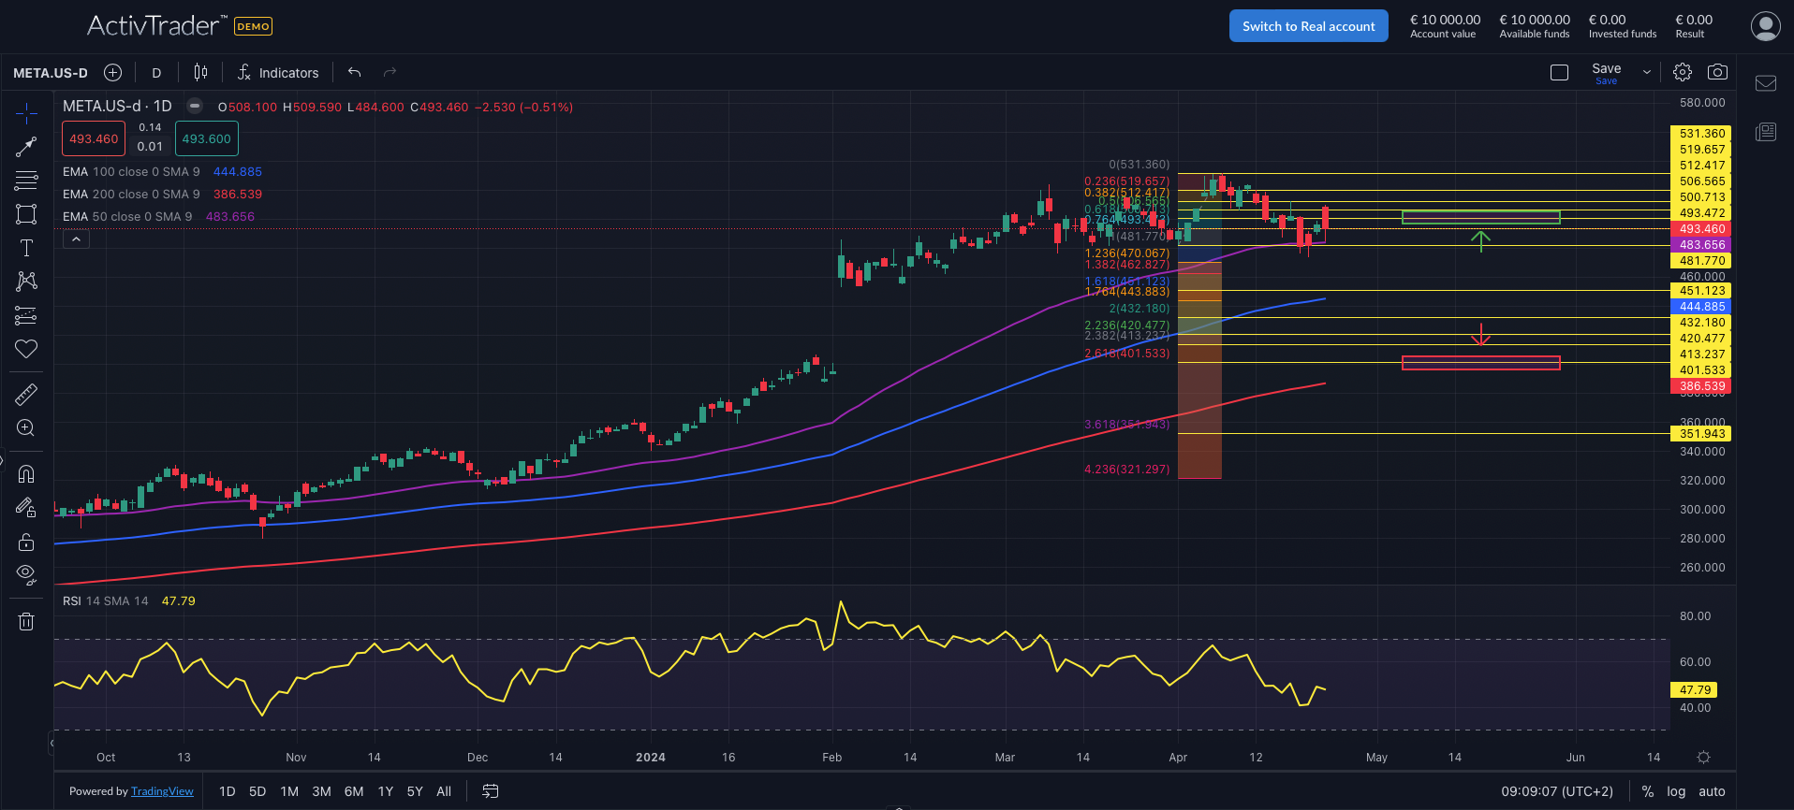Collapse the indicator legend chevron

[x=76, y=239]
